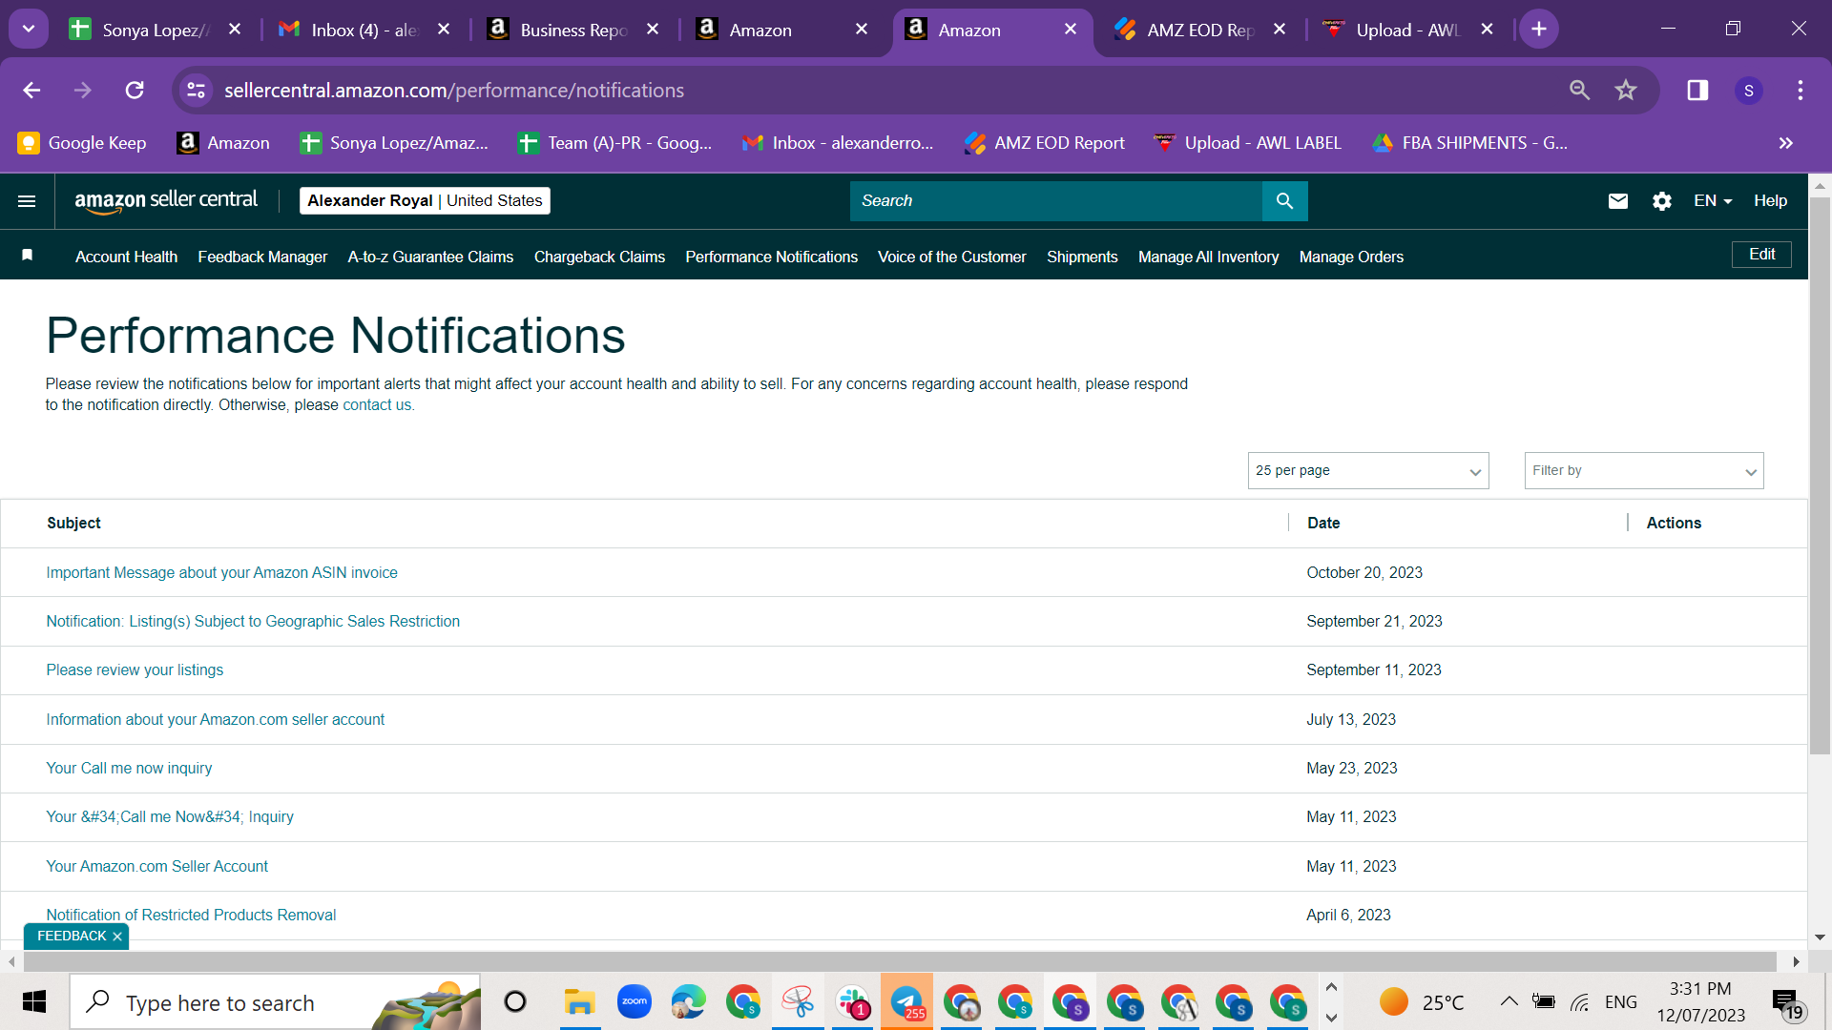1832x1030 pixels.
Task: Open Slack from the taskbar
Action: click(852, 1002)
